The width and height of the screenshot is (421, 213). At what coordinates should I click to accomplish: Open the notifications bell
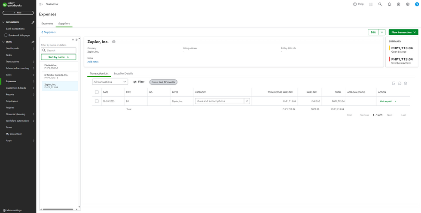point(389,4)
